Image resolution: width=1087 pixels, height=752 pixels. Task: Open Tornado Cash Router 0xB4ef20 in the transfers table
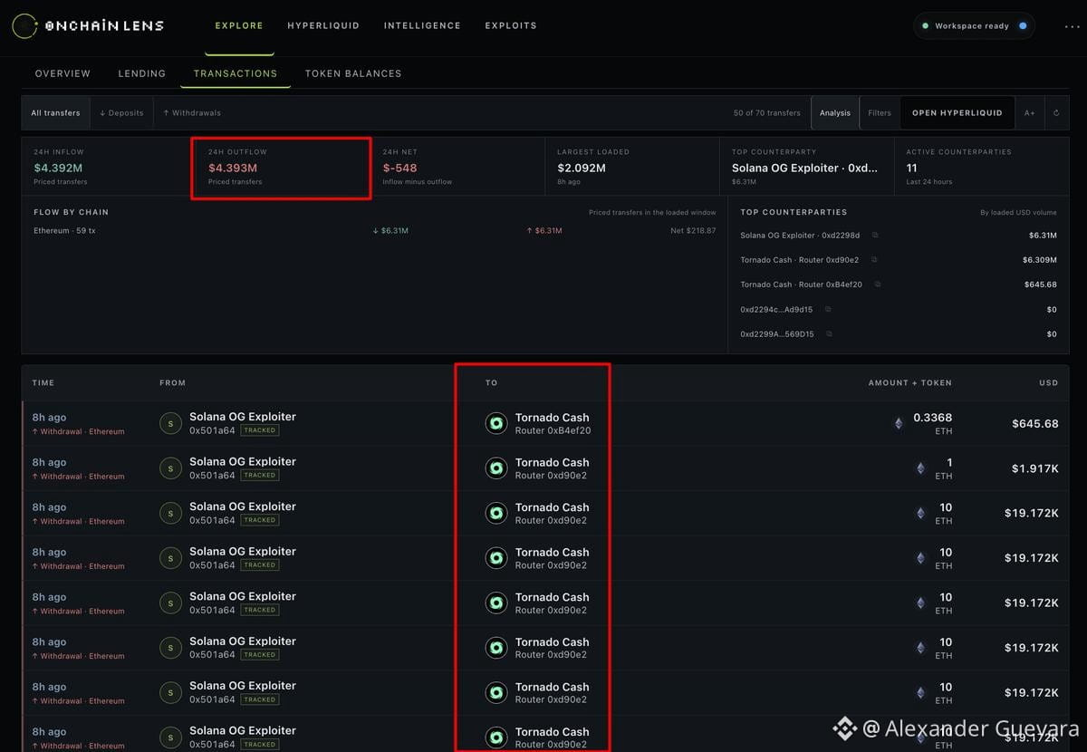click(552, 423)
